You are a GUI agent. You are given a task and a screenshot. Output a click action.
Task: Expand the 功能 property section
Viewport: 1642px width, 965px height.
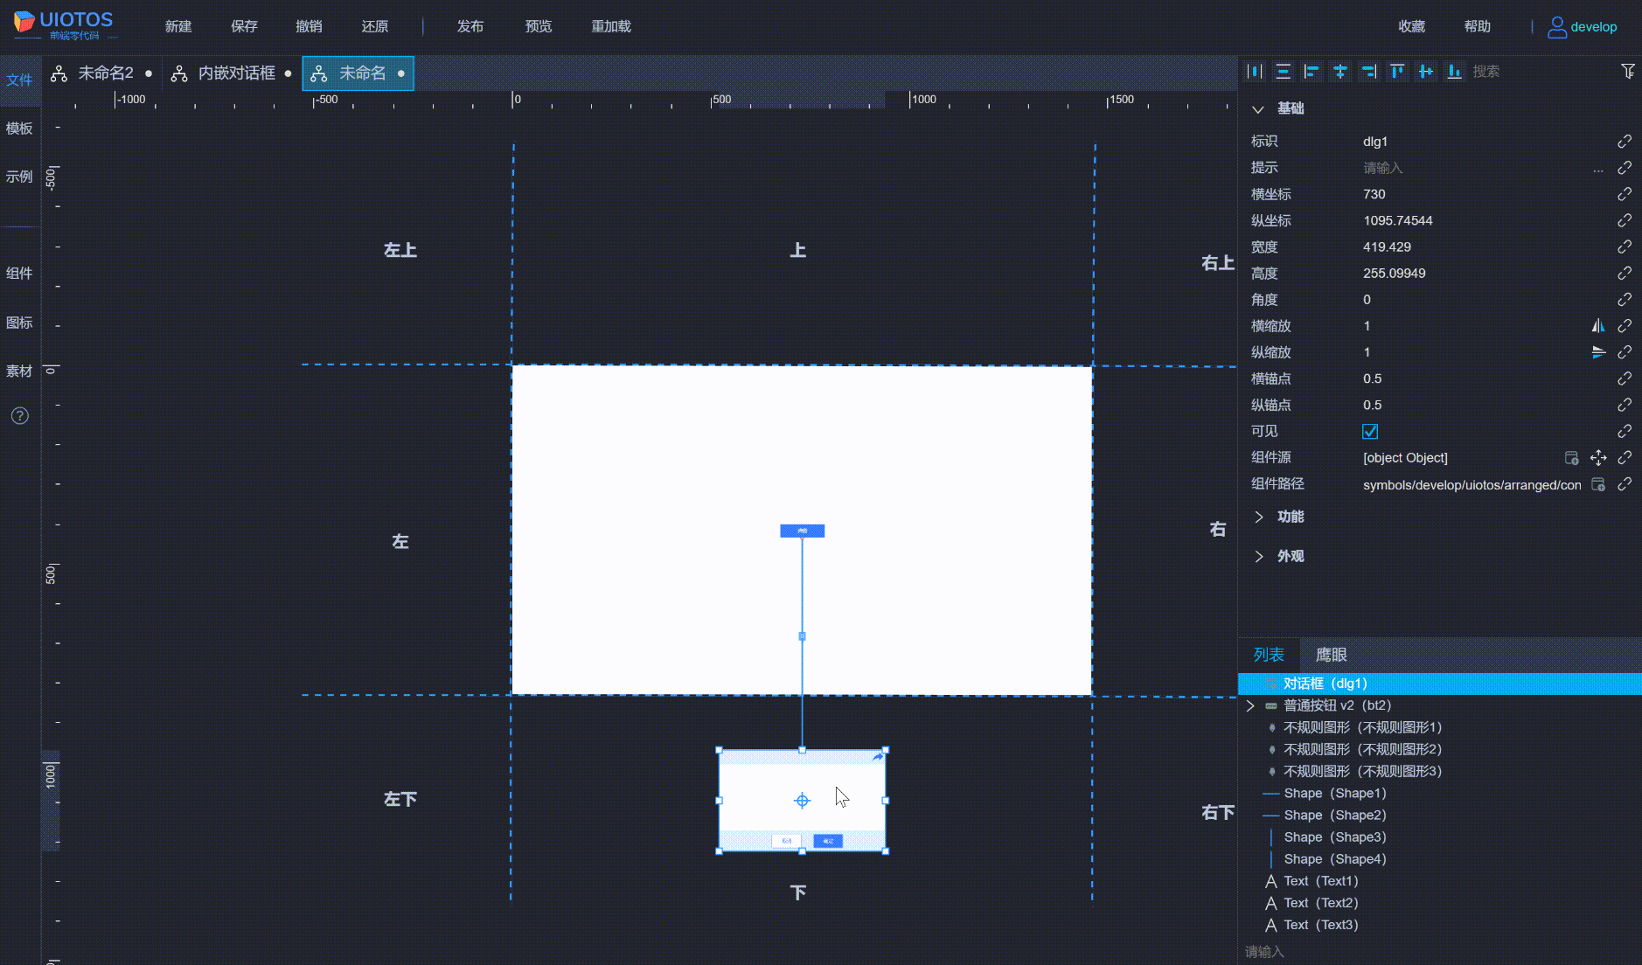point(1258,517)
